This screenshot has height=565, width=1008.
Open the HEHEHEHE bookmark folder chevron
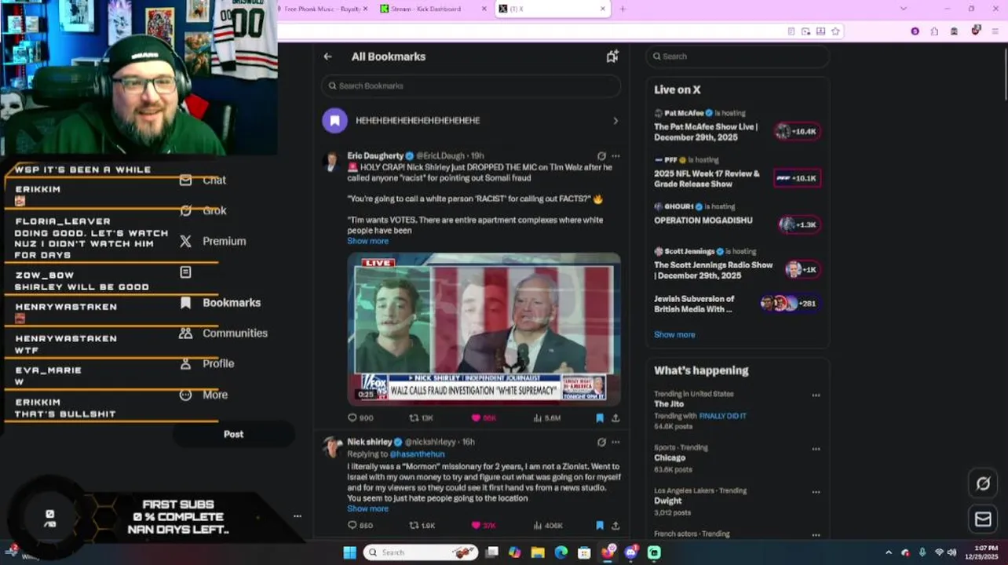click(x=615, y=121)
